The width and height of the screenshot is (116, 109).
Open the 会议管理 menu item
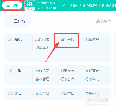pyautogui.click(x=42, y=79)
